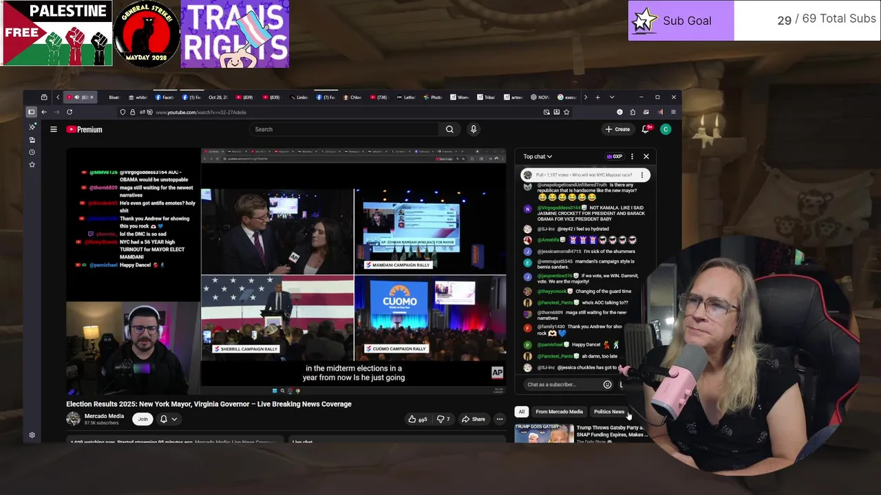Share the video

474,419
